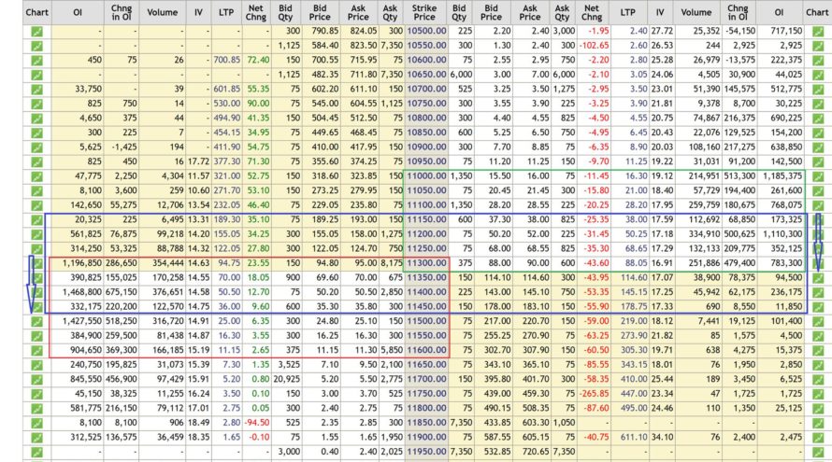Viewport: 832px width, 462px height.
Task: Open call chart icon for 10600 strike
Action: click(x=36, y=61)
